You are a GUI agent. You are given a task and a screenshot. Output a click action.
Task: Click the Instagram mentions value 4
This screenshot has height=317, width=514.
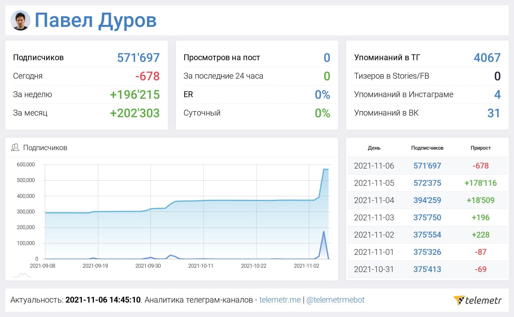pos(498,94)
